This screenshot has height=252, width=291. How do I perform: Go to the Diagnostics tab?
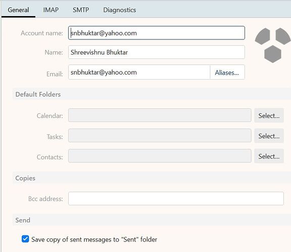pos(120,10)
